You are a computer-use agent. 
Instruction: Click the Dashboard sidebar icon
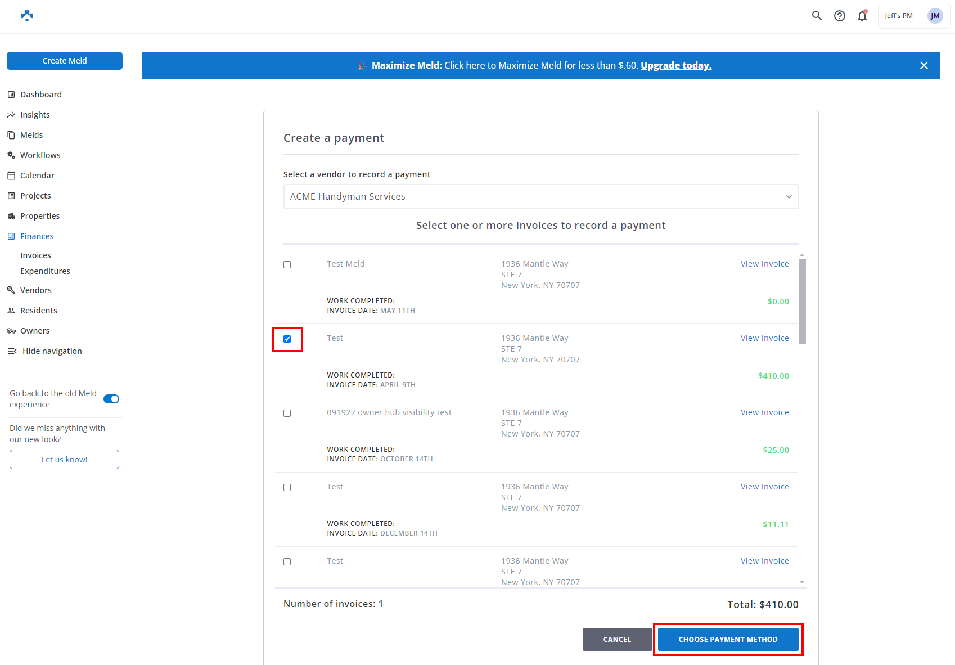point(11,95)
